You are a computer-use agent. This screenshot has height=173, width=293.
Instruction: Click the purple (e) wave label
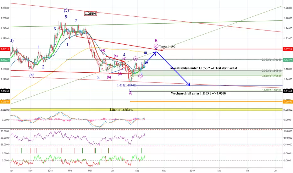[124, 59]
